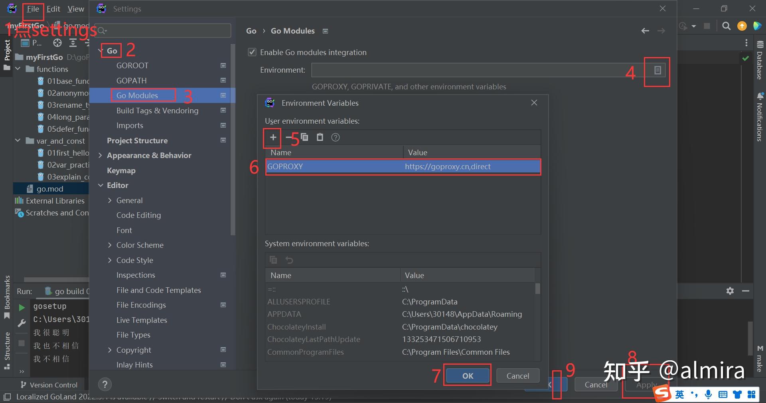Click the orange update arrow icon
The image size is (766, 403).
[x=742, y=26]
